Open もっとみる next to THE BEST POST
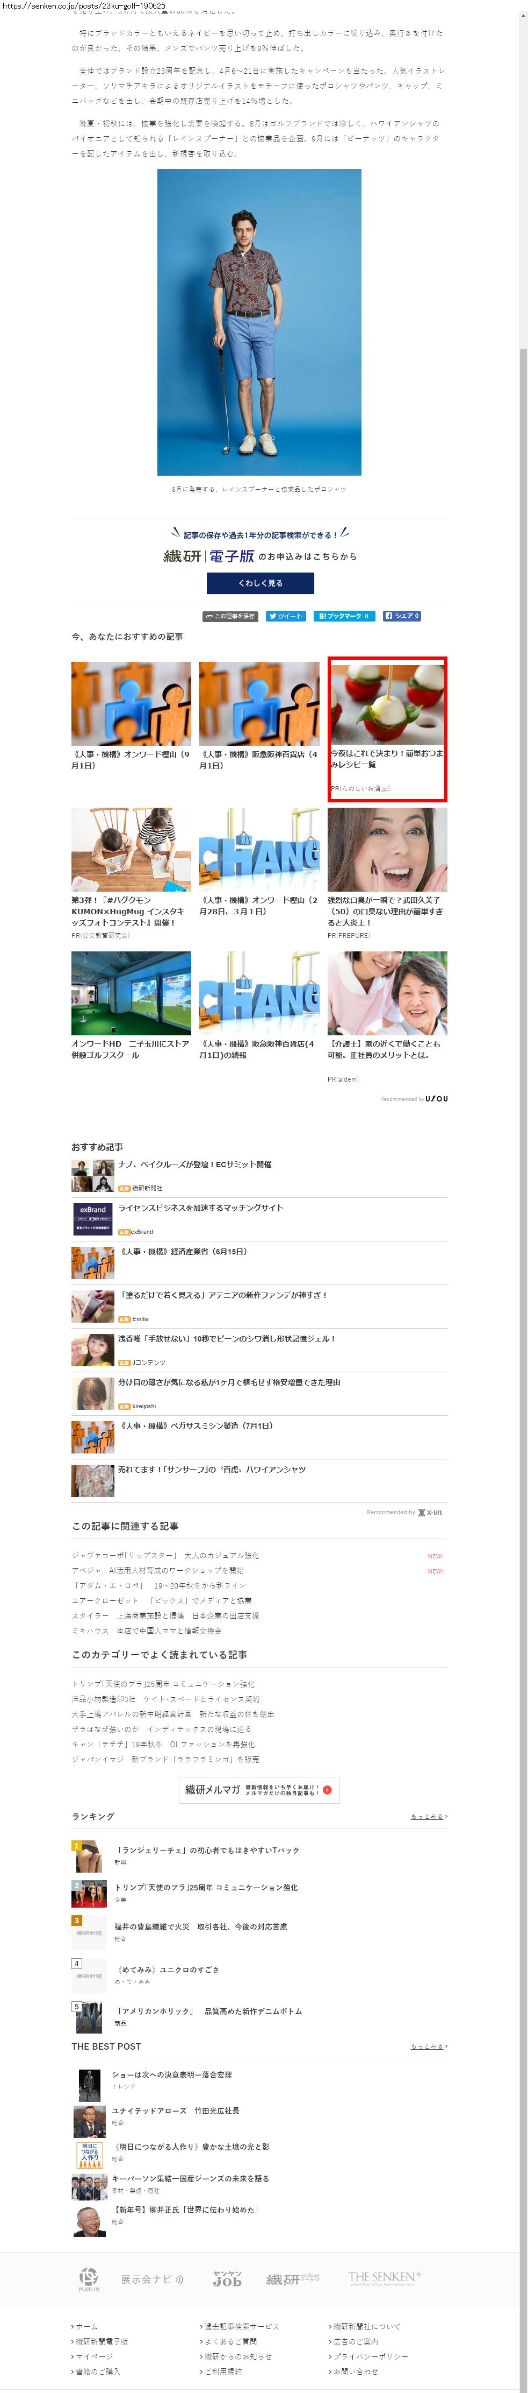The height and width of the screenshot is (2393, 528). pos(429,2046)
